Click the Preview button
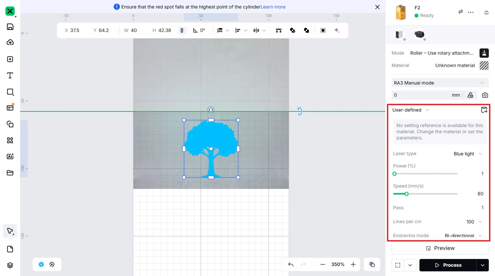The width and height of the screenshot is (495, 276). (440, 248)
